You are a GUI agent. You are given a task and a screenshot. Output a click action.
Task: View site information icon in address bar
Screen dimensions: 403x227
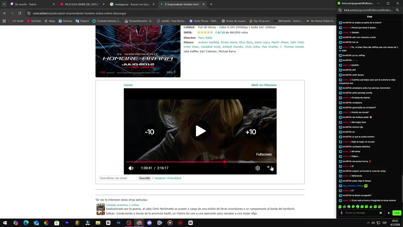(x=29, y=13)
